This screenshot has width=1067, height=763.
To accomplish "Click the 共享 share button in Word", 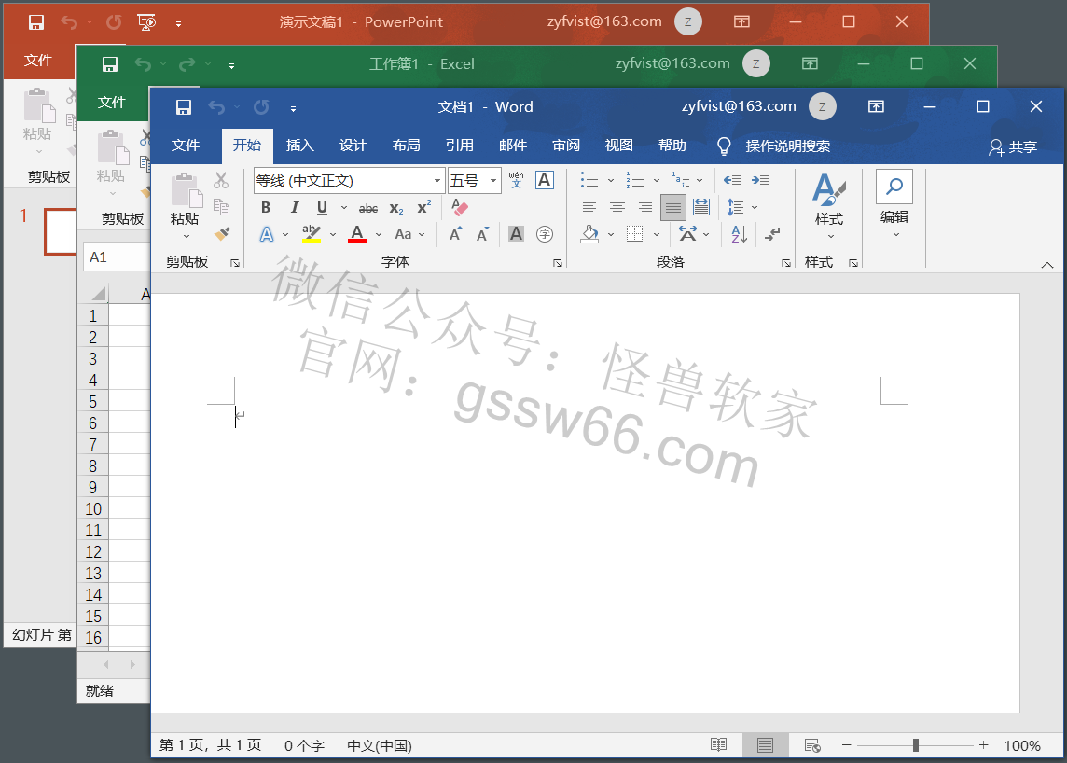I will click(x=1013, y=146).
